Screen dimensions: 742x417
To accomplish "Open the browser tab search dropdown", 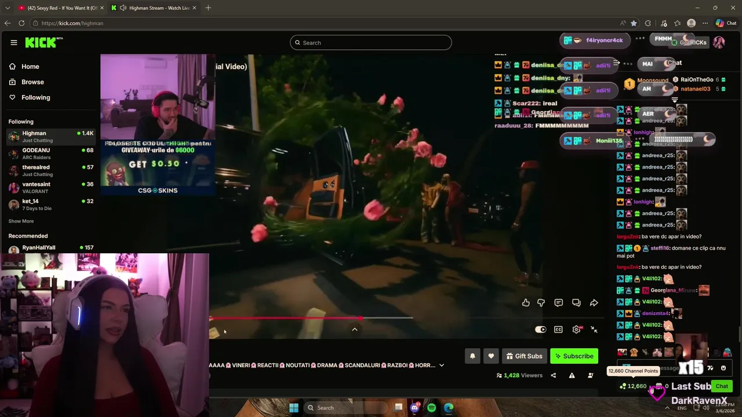I will [7, 8].
